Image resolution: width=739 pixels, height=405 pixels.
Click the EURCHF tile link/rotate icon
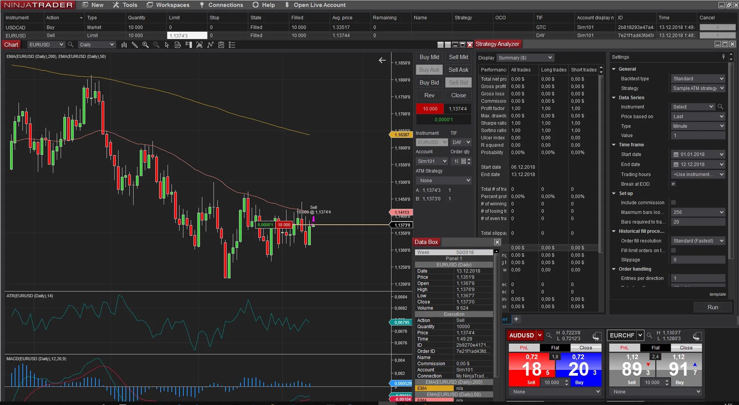(697, 336)
